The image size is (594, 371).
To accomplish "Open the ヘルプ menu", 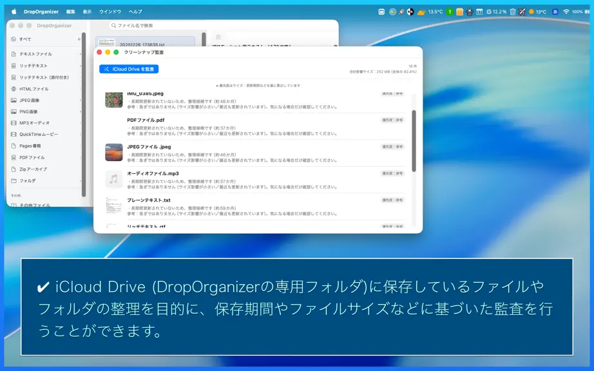I will (x=135, y=12).
